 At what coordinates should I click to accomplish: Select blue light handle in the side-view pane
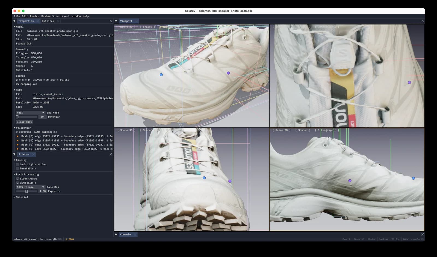(413, 178)
